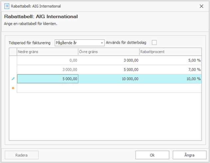Click the empty new row's Nedre gräns cell
Image resolution: width=210 pixels, height=163 pixels.
(48, 88)
